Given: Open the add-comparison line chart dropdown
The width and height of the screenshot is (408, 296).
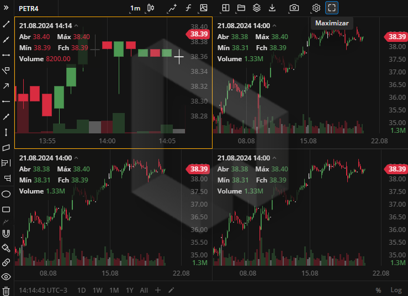Looking at the screenshot, I should coord(172,8).
